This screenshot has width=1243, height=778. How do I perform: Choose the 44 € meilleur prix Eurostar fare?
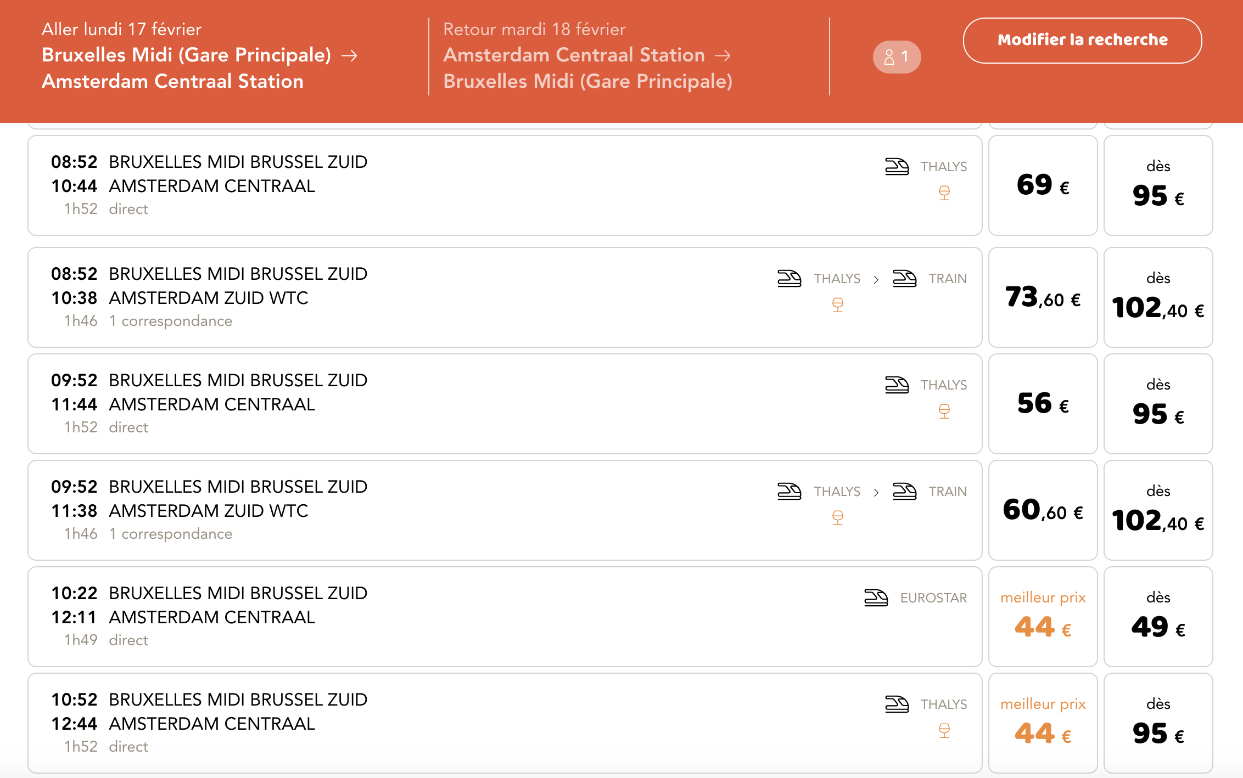(1043, 616)
